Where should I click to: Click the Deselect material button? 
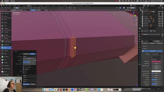tap(159, 43)
